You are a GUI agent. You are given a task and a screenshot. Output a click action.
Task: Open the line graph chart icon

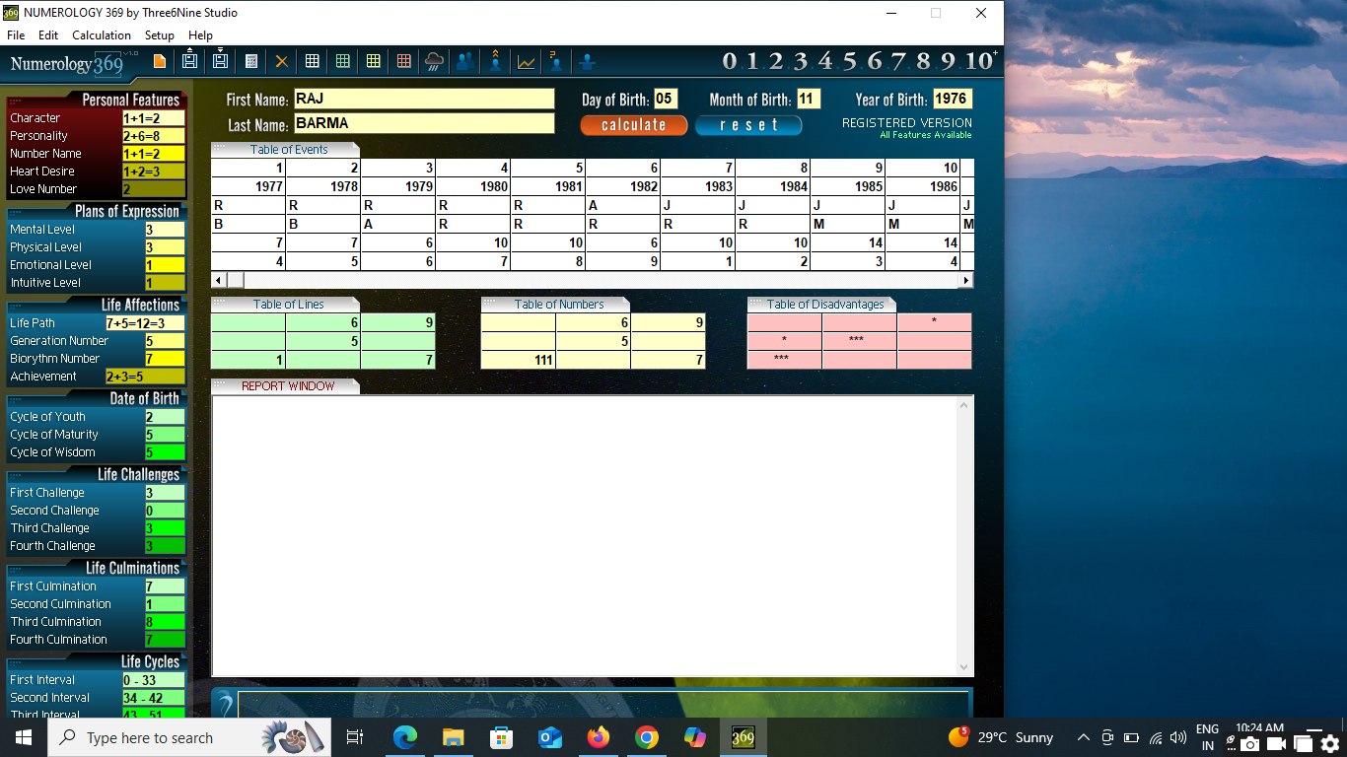coord(526,61)
